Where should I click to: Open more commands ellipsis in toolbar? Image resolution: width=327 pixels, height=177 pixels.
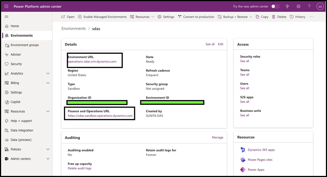tap(311, 17)
